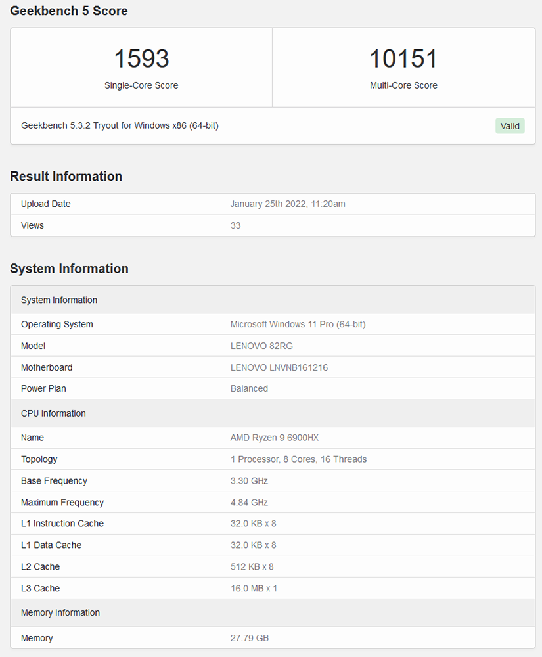
Task: Click the Memory Information section header
Action: (60, 612)
